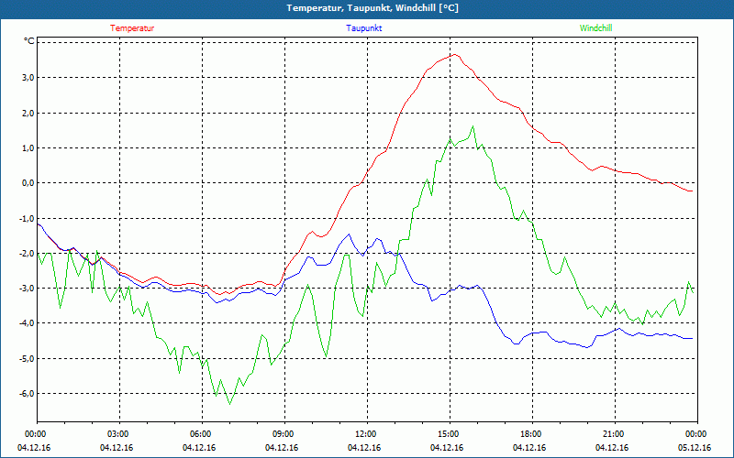Viewport: 734px width, 458px height.
Task: Click the 03:00 time axis label
Action: [117, 434]
